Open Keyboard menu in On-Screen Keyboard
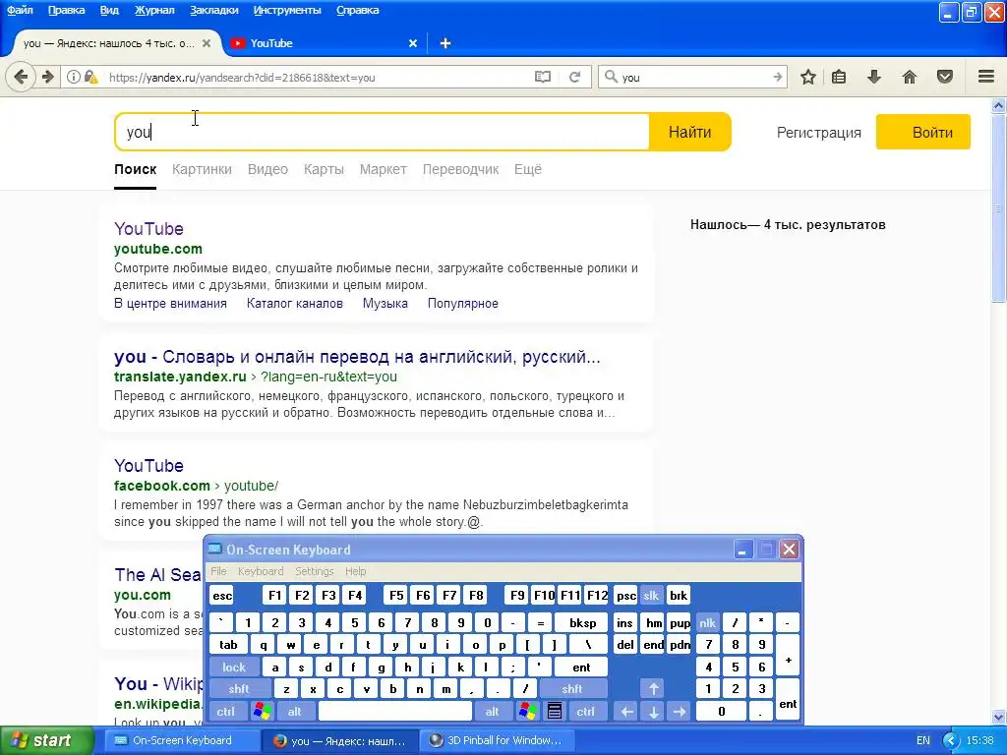 click(260, 571)
